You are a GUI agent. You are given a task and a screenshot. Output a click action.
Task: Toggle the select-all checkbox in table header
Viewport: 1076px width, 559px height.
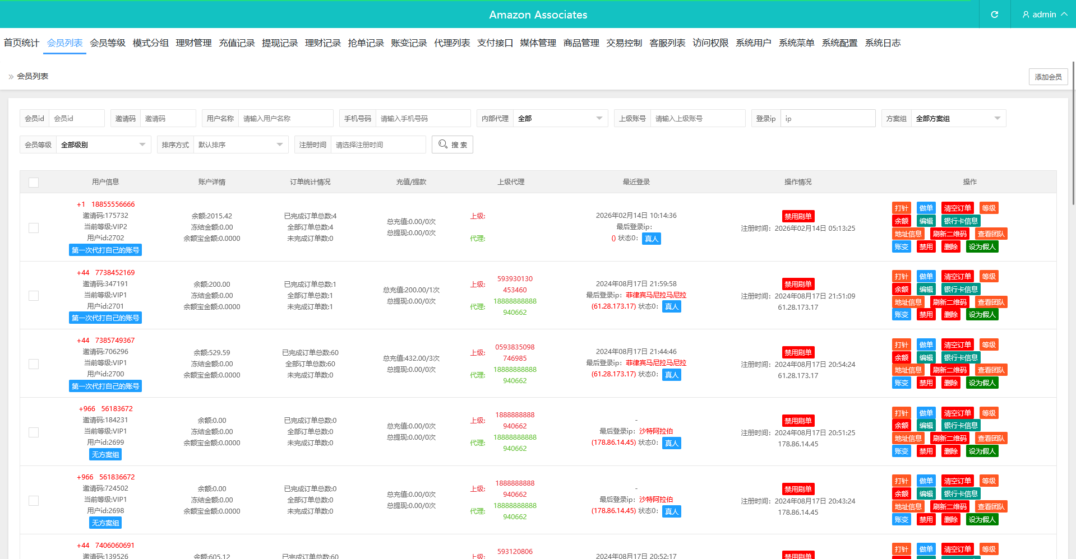tap(34, 183)
